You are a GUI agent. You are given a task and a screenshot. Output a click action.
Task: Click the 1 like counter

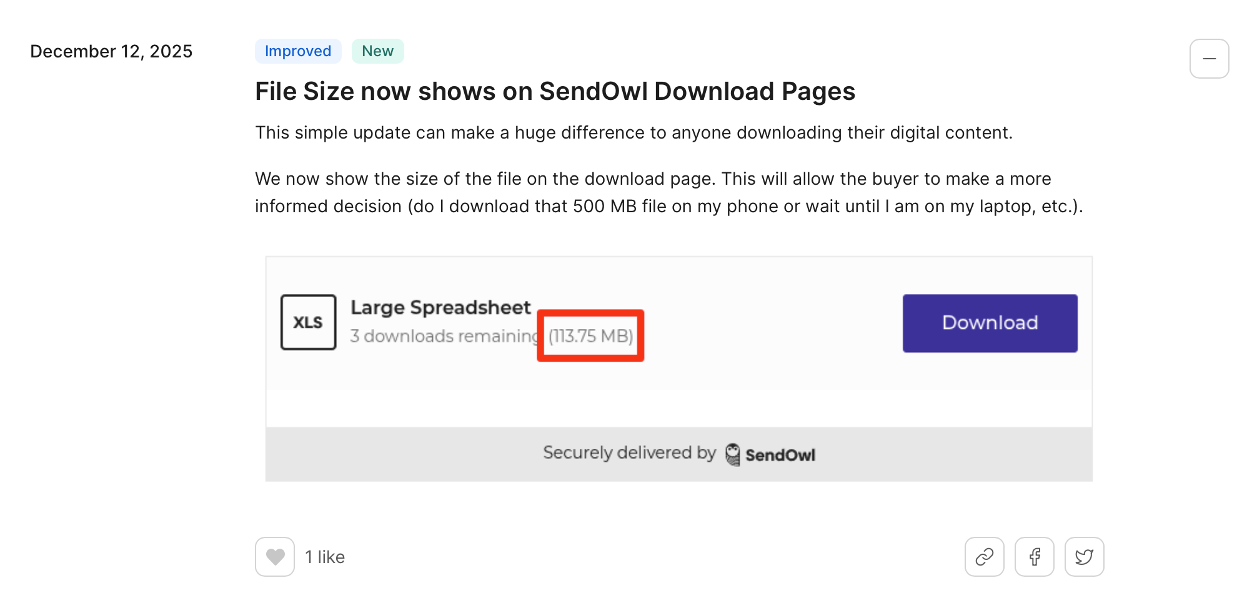pyautogui.click(x=324, y=556)
